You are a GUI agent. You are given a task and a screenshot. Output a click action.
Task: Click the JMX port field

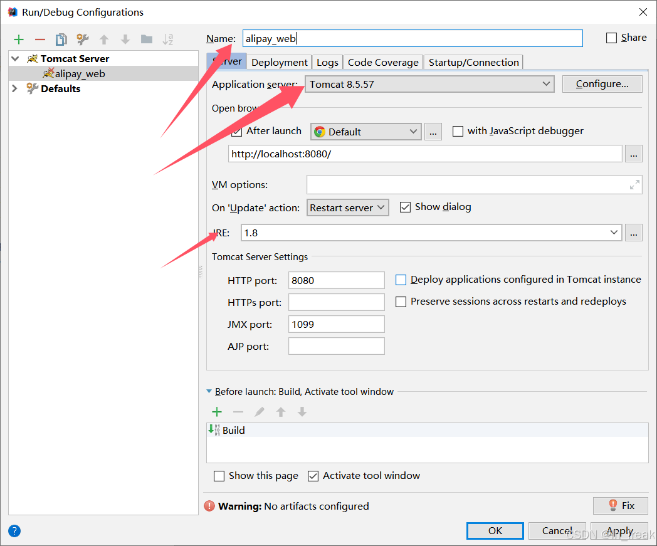pos(337,324)
